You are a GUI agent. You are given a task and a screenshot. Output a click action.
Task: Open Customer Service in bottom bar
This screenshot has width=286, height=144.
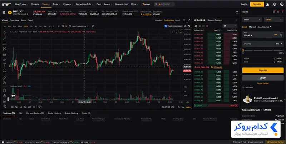(x=275, y=142)
